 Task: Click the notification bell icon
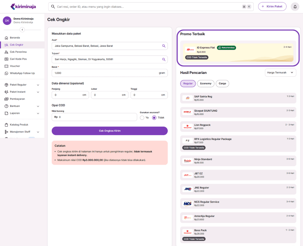tap(295, 6)
